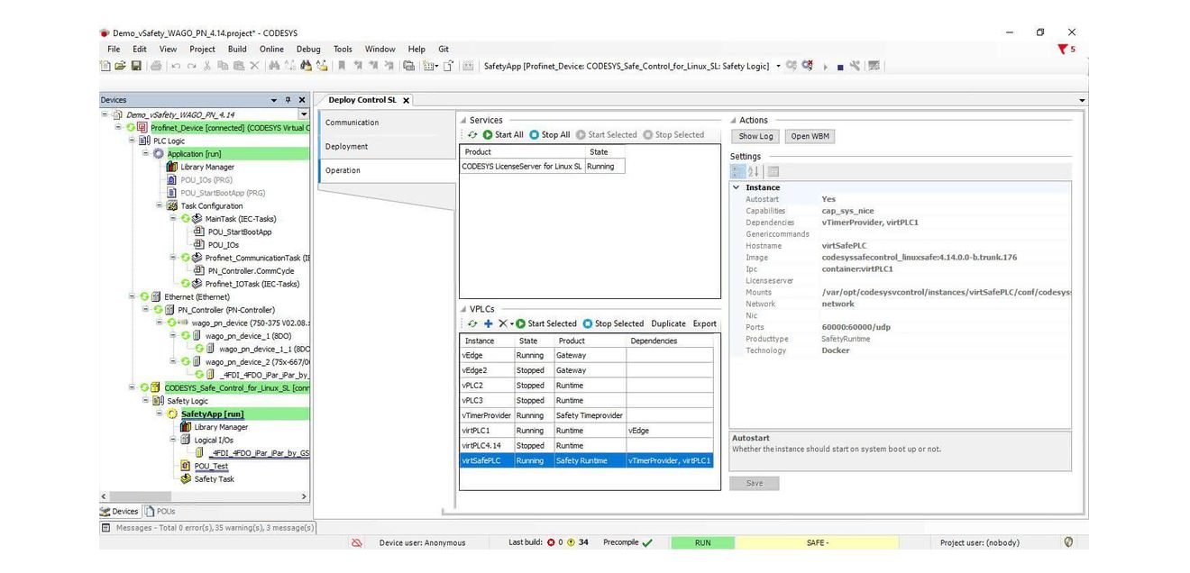Click the Cut scissors icon

click(x=206, y=66)
